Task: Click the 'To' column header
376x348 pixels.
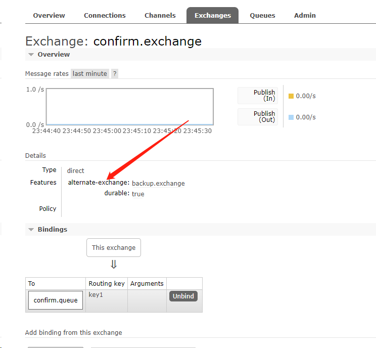Action: (56, 283)
